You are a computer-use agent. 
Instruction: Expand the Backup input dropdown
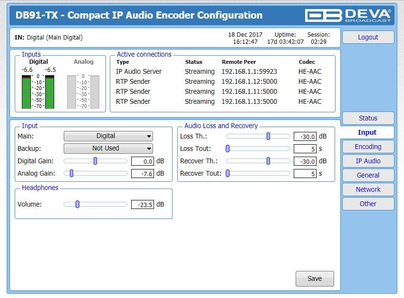pos(108,149)
